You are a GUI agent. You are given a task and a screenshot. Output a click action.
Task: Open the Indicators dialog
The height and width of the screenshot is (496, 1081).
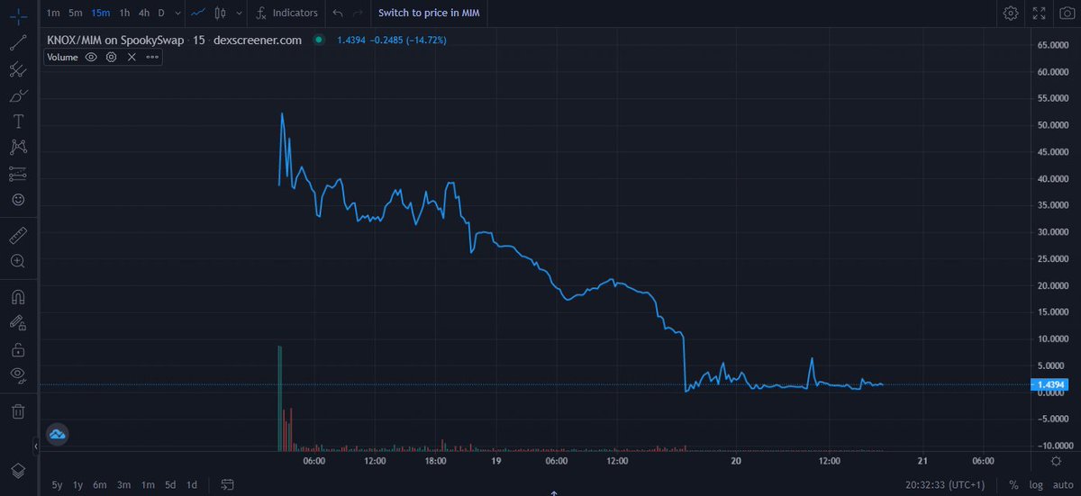click(x=287, y=14)
